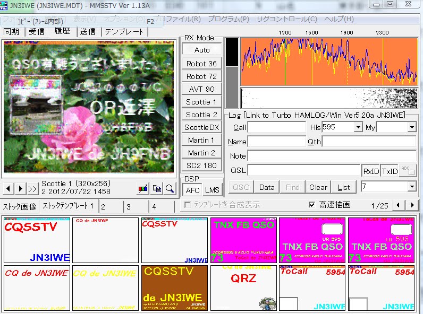This screenshot has height=314, width=423.
Task: Click the List log button
Action: click(x=344, y=187)
